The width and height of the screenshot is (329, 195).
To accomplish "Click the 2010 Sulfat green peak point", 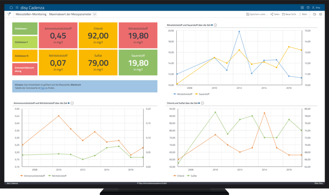I will click(215, 112).
